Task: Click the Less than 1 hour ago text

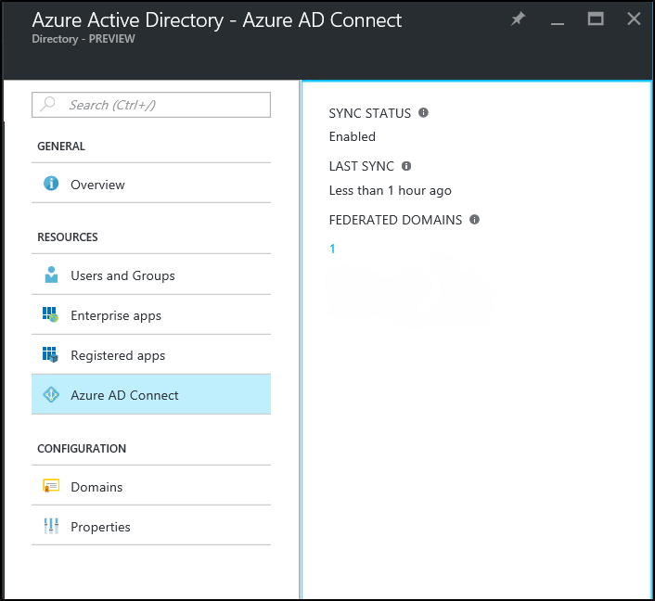Action: (x=391, y=190)
